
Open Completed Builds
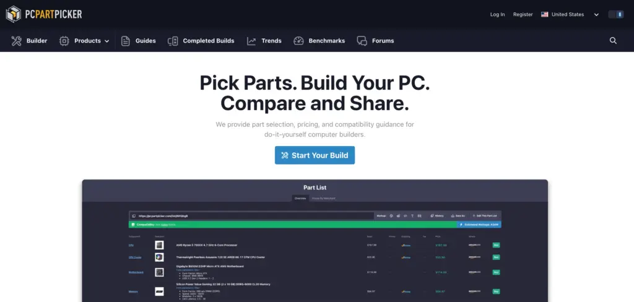(x=201, y=41)
